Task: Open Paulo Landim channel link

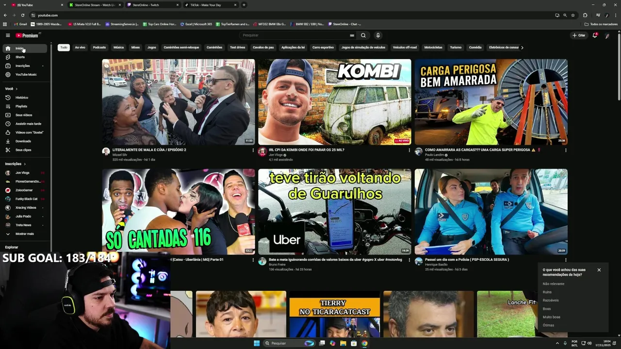Action: pyautogui.click(x=434, y=155)
